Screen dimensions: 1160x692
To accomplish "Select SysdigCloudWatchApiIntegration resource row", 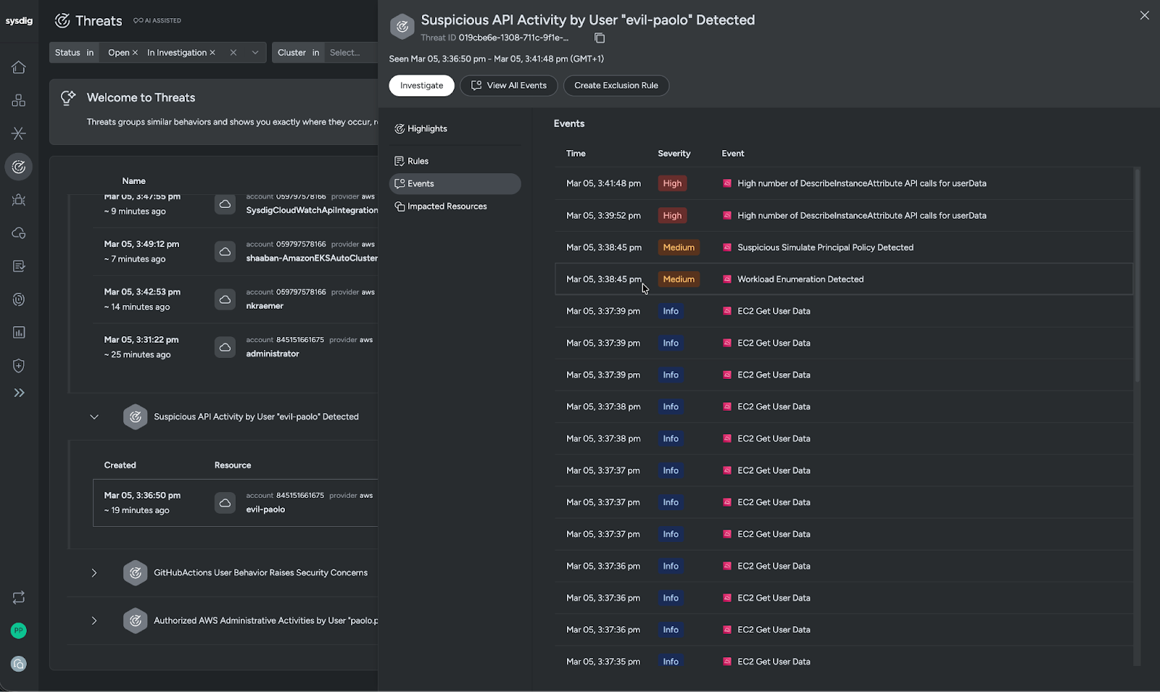I will [x=236, y=205].
